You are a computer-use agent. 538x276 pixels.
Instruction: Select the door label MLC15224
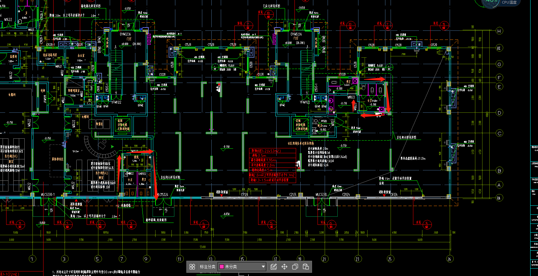162,195
